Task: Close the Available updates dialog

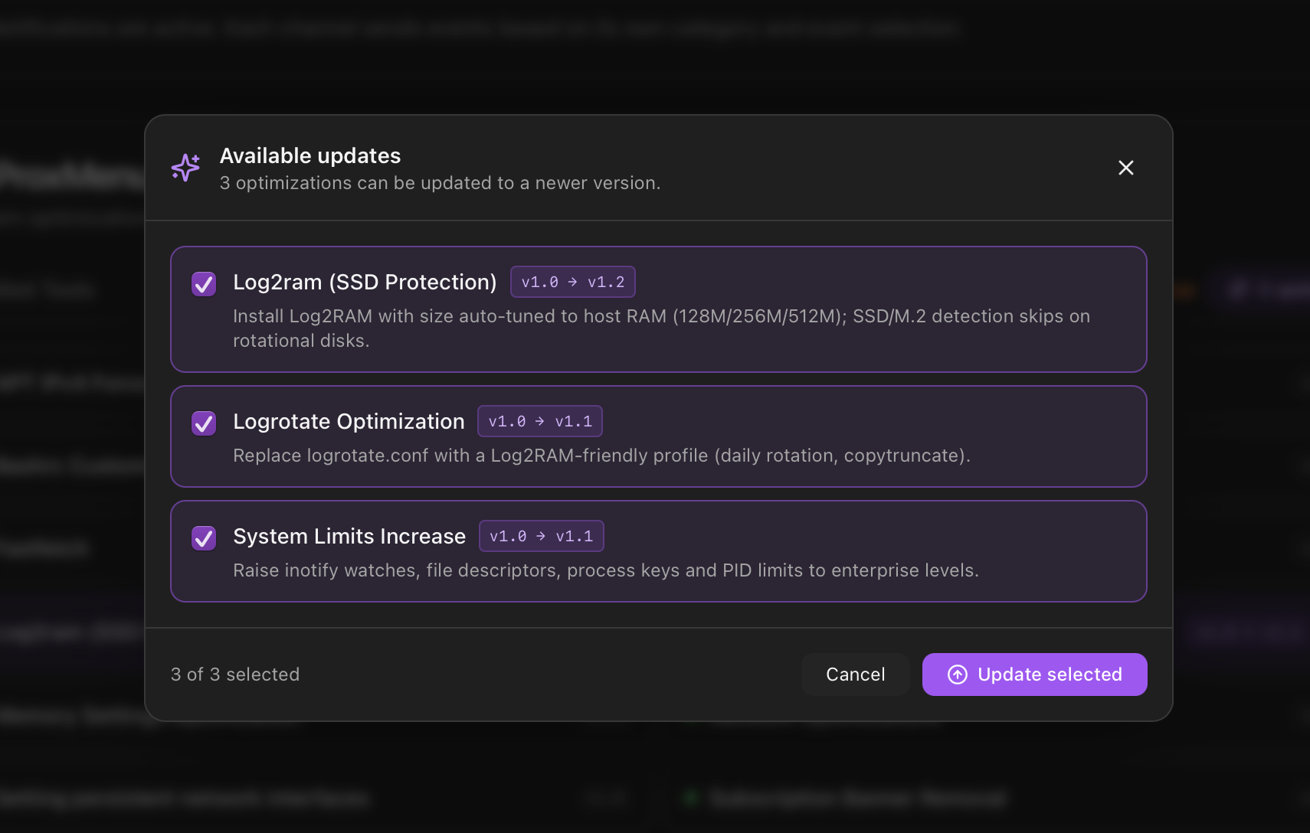Action: click(1125, 168)
